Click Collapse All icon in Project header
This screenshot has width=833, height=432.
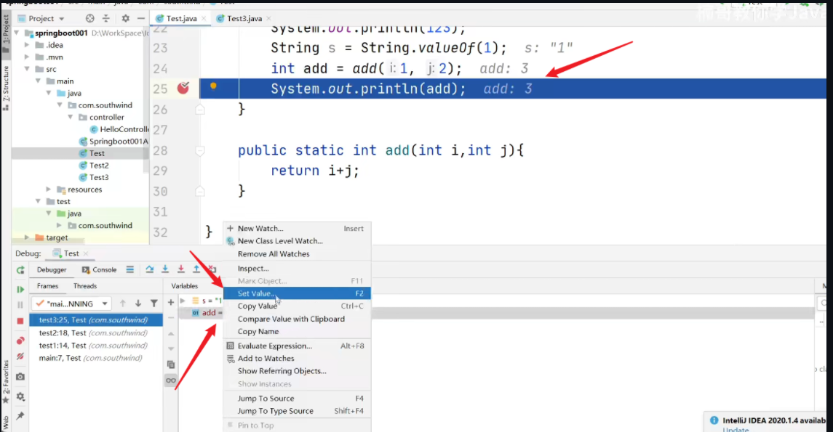[x=106, y=19]
